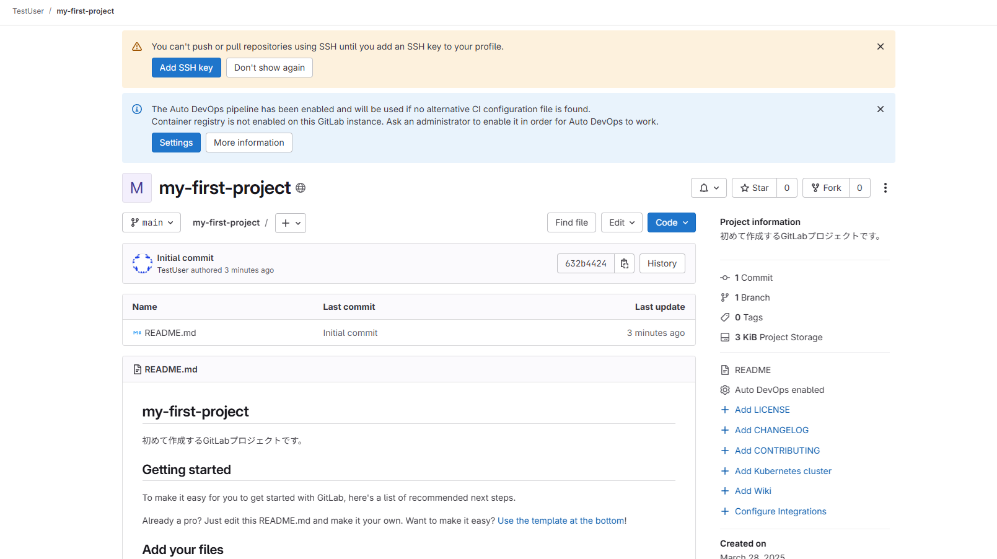Open 3 KiB Project Storage link
This screenshot has height=559, width=997.
coord(778,337)
